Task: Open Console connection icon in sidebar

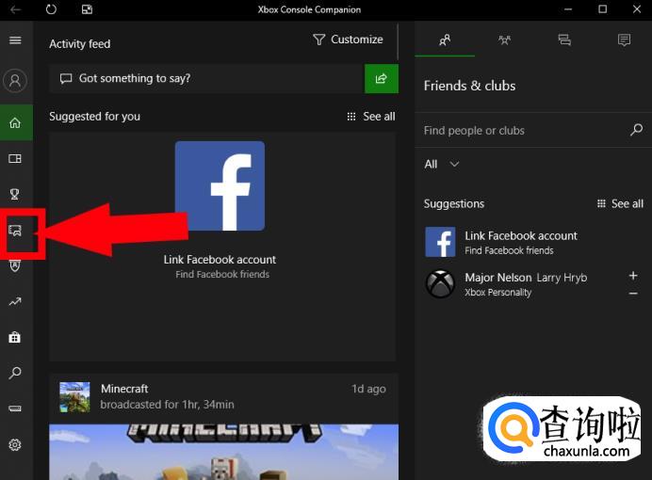Action: [x=15, y=408]
